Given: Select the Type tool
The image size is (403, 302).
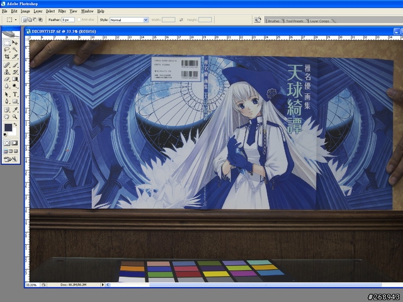Looking at the screenshot, I should (x=15, y=94).
